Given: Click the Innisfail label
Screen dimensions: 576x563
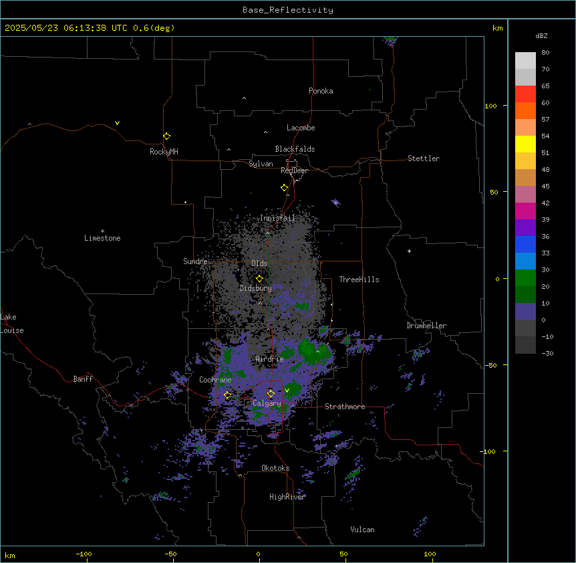Looking at the screenshot, I should click(x=277, y=218).
